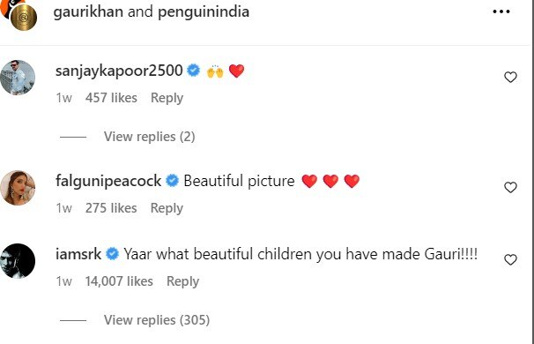
Task: Open the falgunipeacock username link
Action: click(x=108, y=181)
